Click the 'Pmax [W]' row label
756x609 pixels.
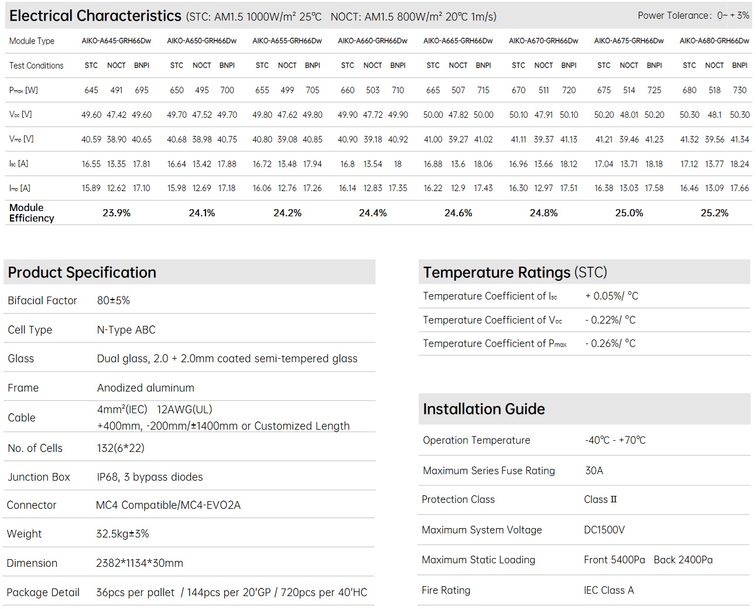[x=23, y=90]
